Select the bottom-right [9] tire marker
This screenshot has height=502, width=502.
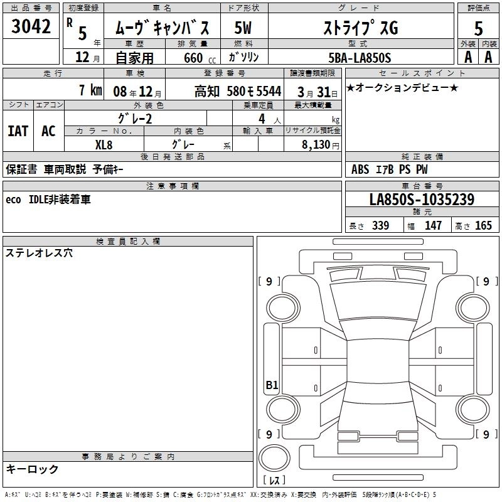pos(486,434)
